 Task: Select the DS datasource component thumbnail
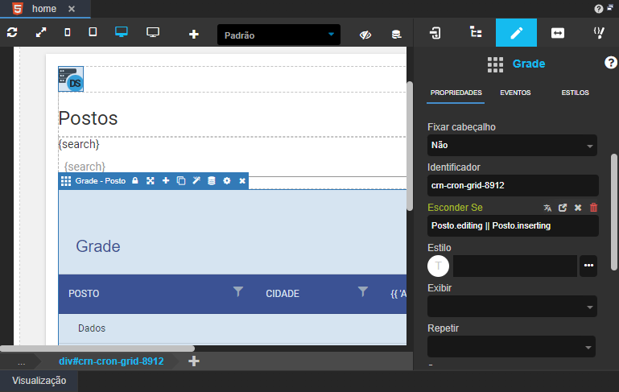tap(71, 79)
